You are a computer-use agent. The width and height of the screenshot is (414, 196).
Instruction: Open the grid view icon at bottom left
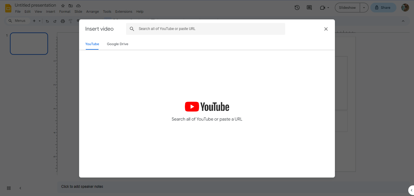9,188
